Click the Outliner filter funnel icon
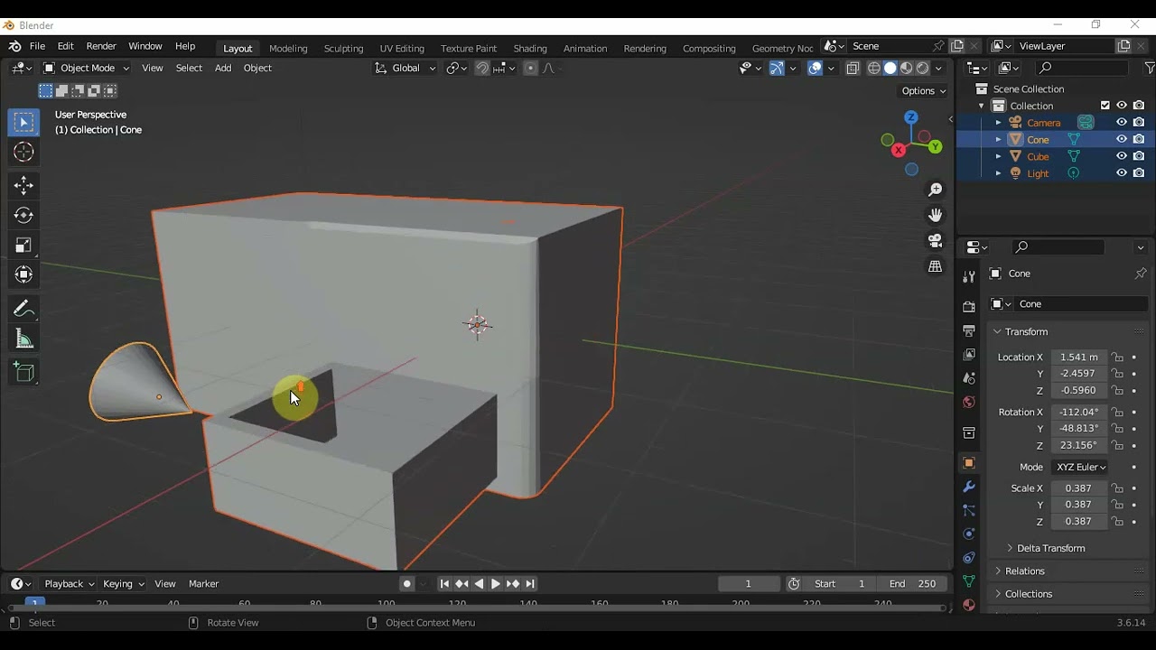 pos(1150,68)
